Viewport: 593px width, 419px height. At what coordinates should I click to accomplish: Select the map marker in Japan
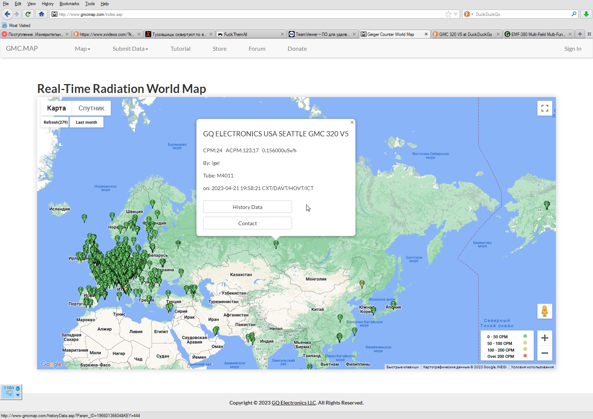click(393, 305)
